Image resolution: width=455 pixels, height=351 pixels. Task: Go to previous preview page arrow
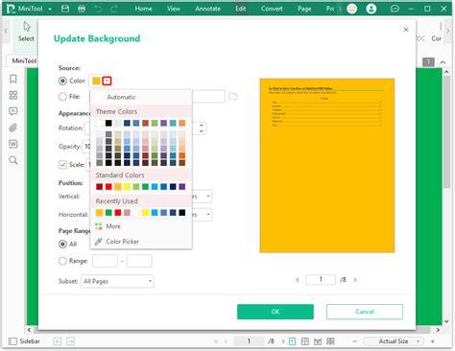point(298,280)
